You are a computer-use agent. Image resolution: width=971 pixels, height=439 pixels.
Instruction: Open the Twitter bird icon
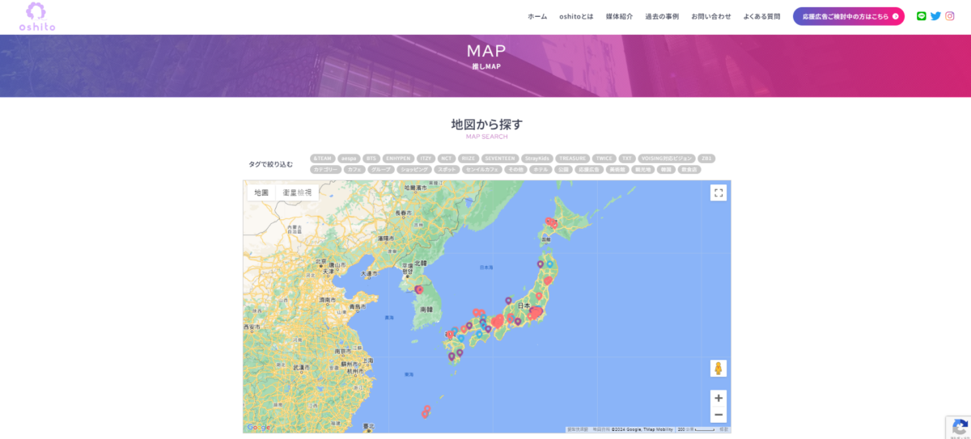click(x=935, y=16)
